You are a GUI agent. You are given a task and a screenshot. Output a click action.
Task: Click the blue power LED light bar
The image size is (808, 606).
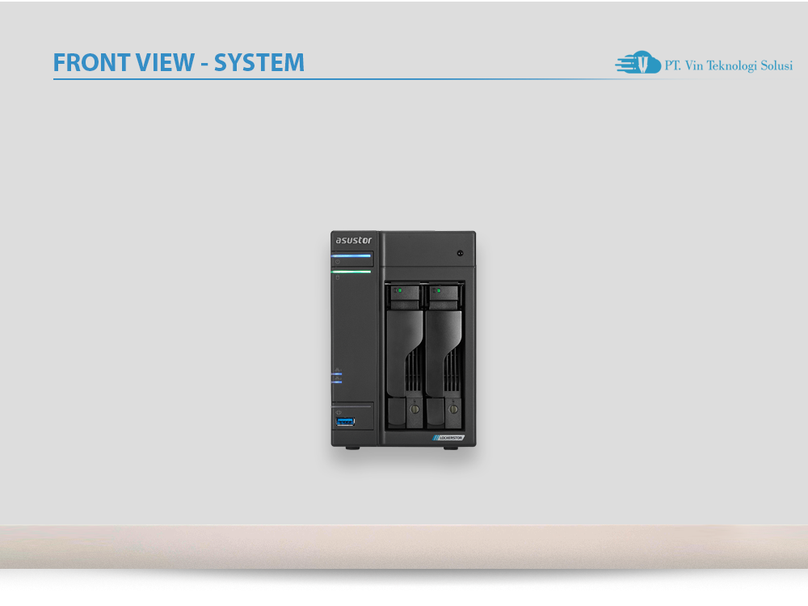(351, 255)
